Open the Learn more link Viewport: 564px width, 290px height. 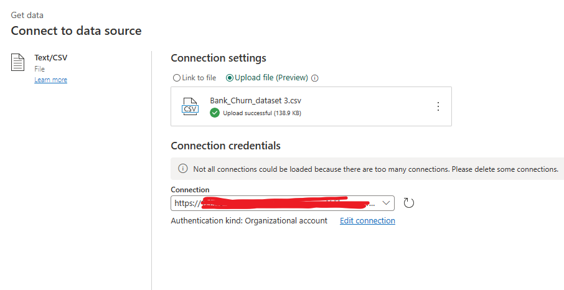coord(50,80)
